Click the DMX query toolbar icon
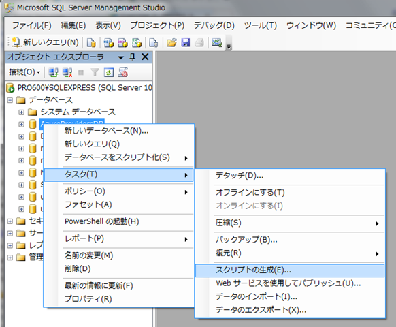Viewport: 396px width, 327px height. coord(122,43)
